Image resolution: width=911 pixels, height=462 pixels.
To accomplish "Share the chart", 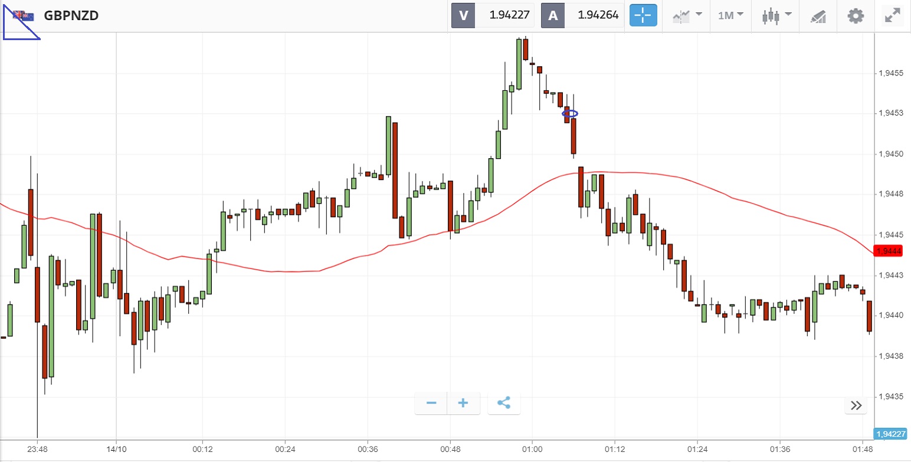I will point(504,404).
